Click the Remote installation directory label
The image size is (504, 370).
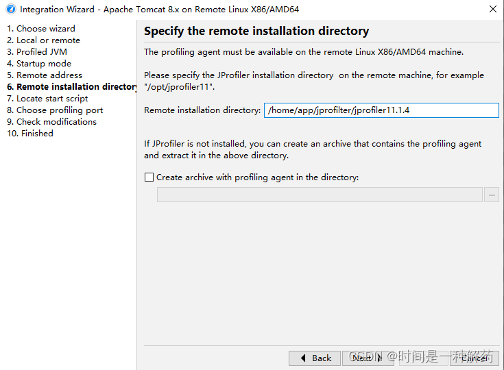202,110
